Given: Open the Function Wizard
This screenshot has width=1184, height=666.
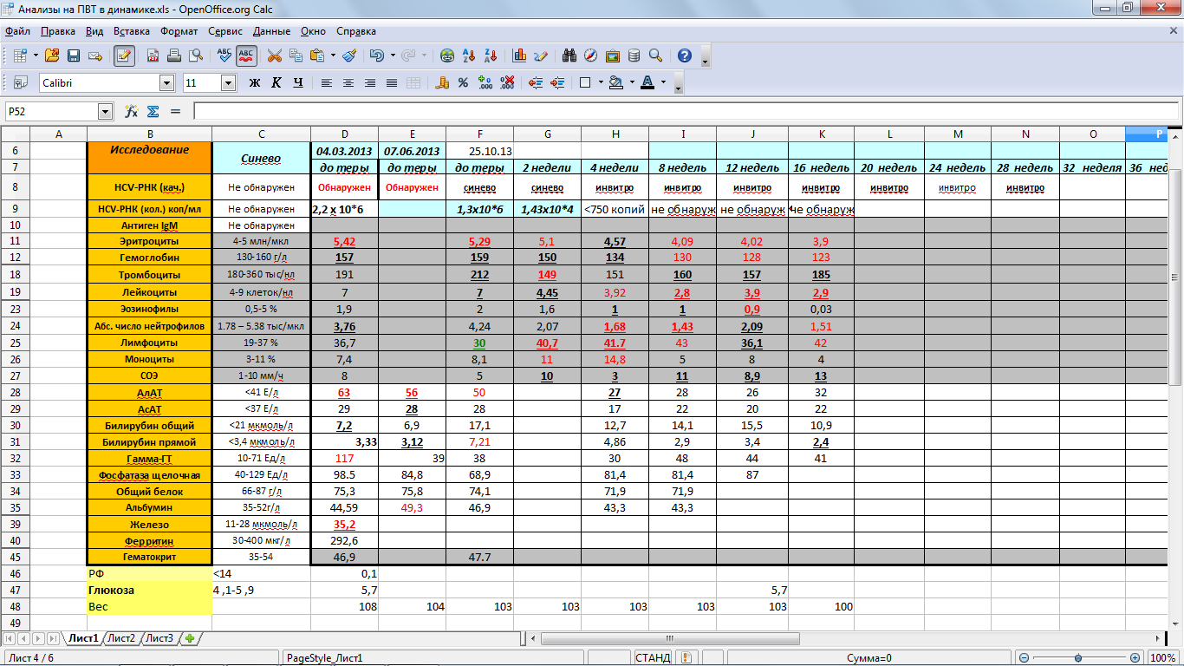Looking at the screenshot, I should pos(132,112).
